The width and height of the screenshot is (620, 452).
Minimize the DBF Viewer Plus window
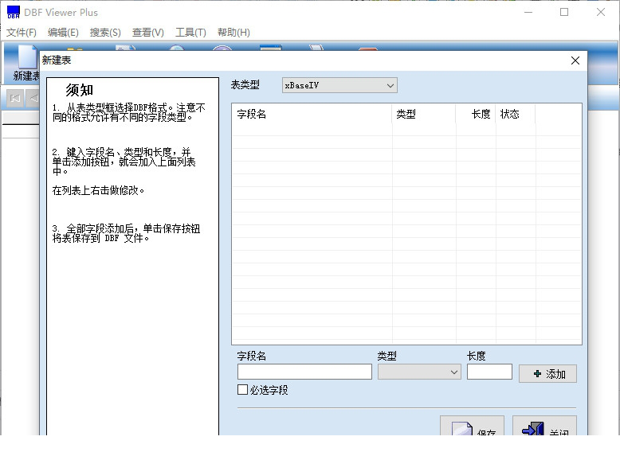tap(528, 12)
